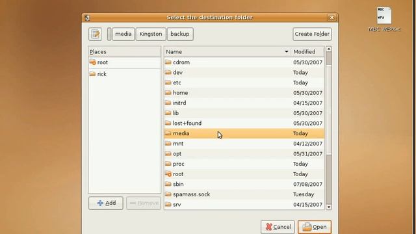Click the 04/12/2007 date for mnt
This screenshot has width=416, height=234.
click(307, 144)
